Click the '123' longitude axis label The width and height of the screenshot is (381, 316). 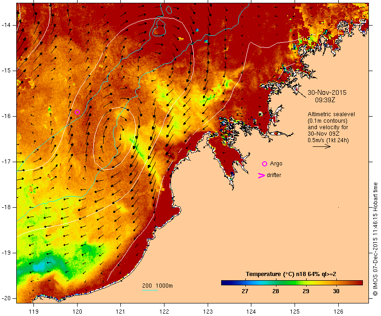point(208,311)
